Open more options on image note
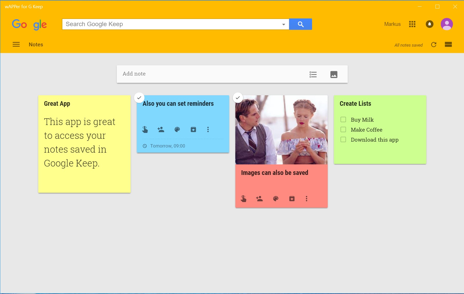The height and width of the screenshot is (294, 464). pos(306,199)
